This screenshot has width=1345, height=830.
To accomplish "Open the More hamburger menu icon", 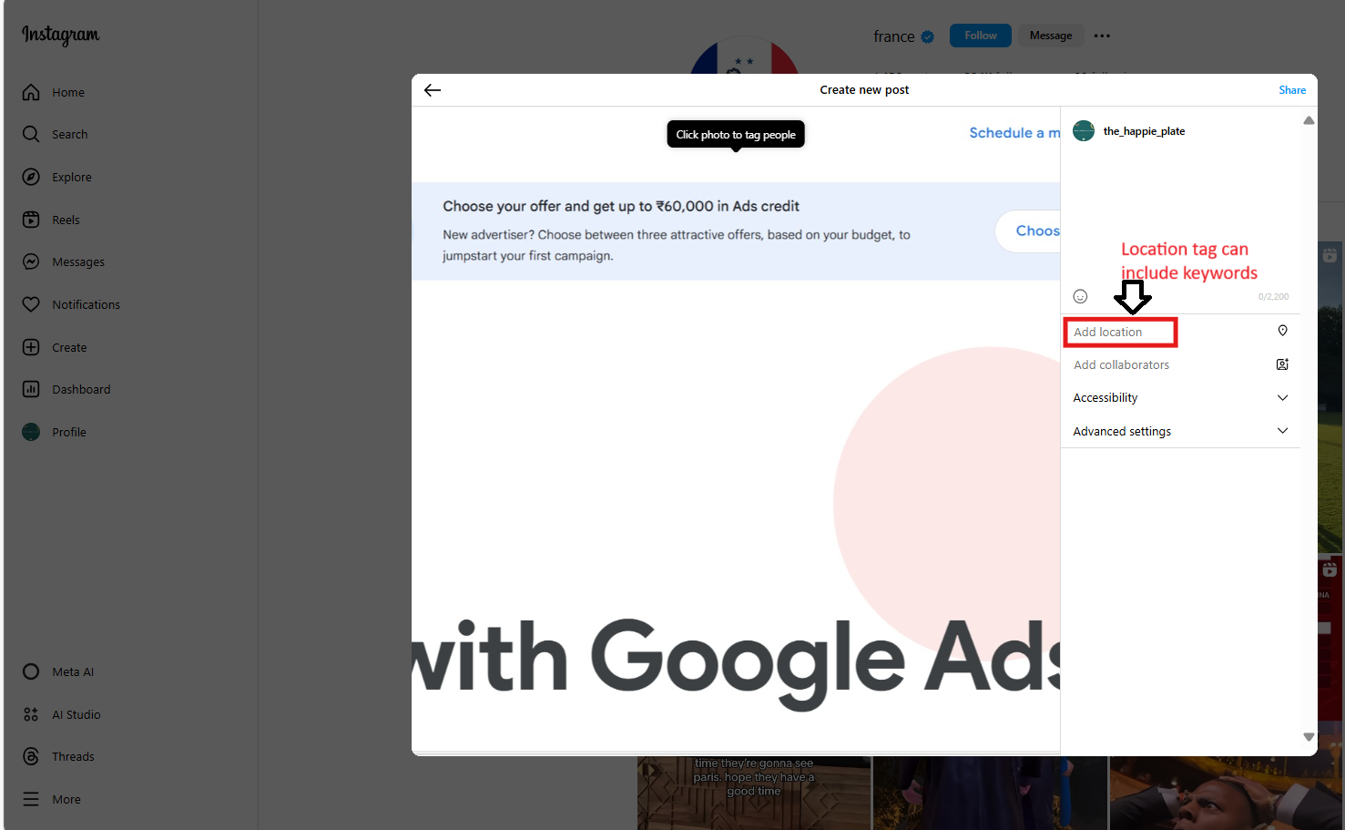I will point(31,799).
